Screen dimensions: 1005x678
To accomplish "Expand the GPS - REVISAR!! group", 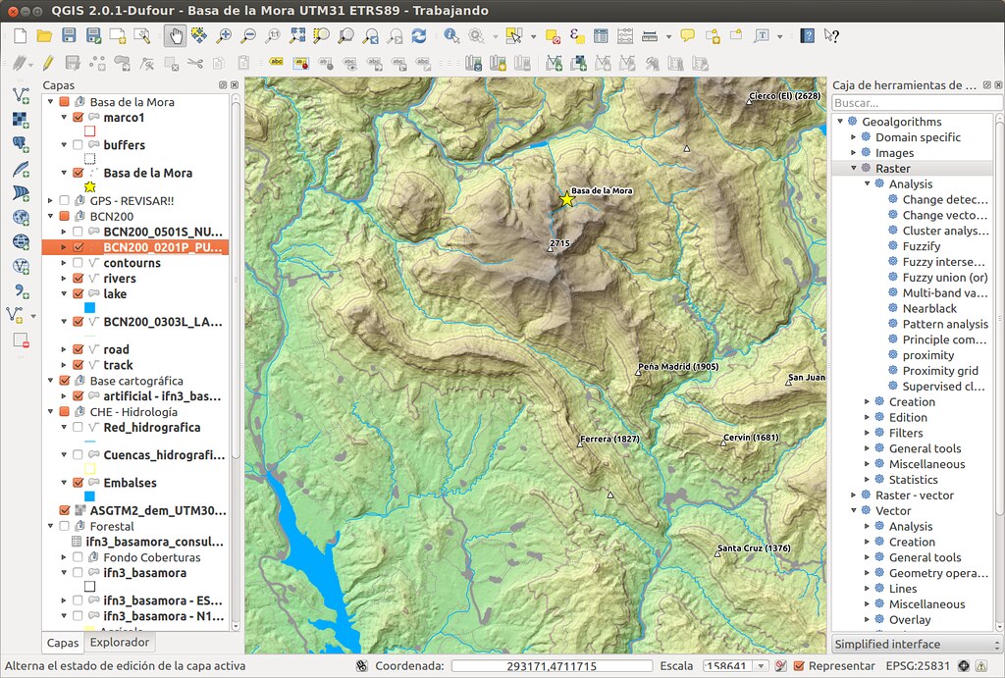I will click(x=51, y=200).
